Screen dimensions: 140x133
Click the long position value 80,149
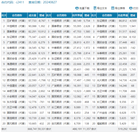pyautogui.click(x=77, y=21)
